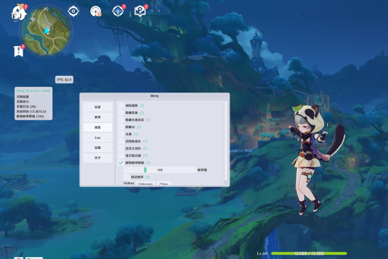Open the circular minimap

pyautogui.click(x=46, y=31)
